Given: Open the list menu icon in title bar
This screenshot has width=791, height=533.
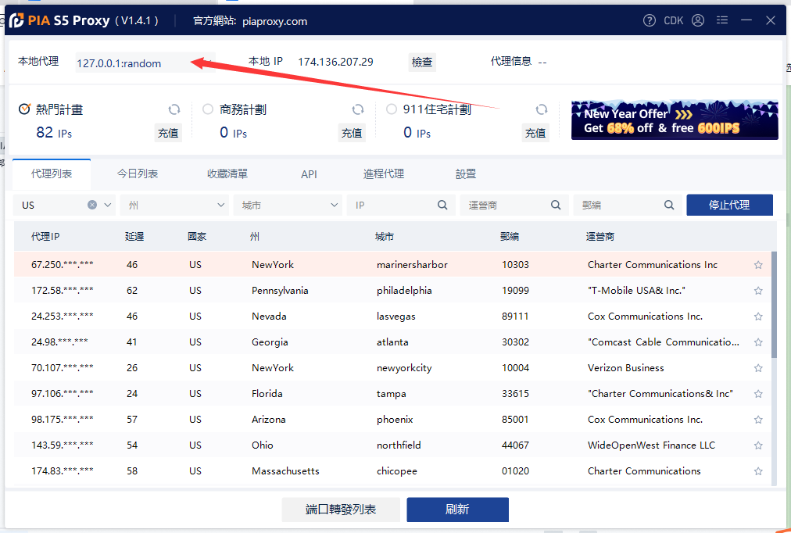Looking at the screenshot, I should [x=722, y=20].
